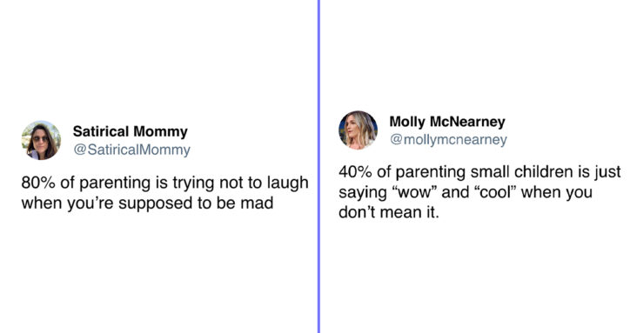Screen dimensions: 637x333
Task: Open the @SatiricalMommy handle link
Action: coord(131,150)
